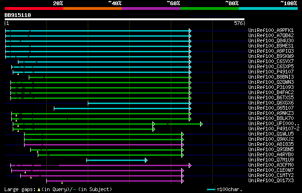Select the UniRef100_C6SXP5 label
Viewport: 302px width, 193px height.
pyautogui.click(x=271, y=67)
